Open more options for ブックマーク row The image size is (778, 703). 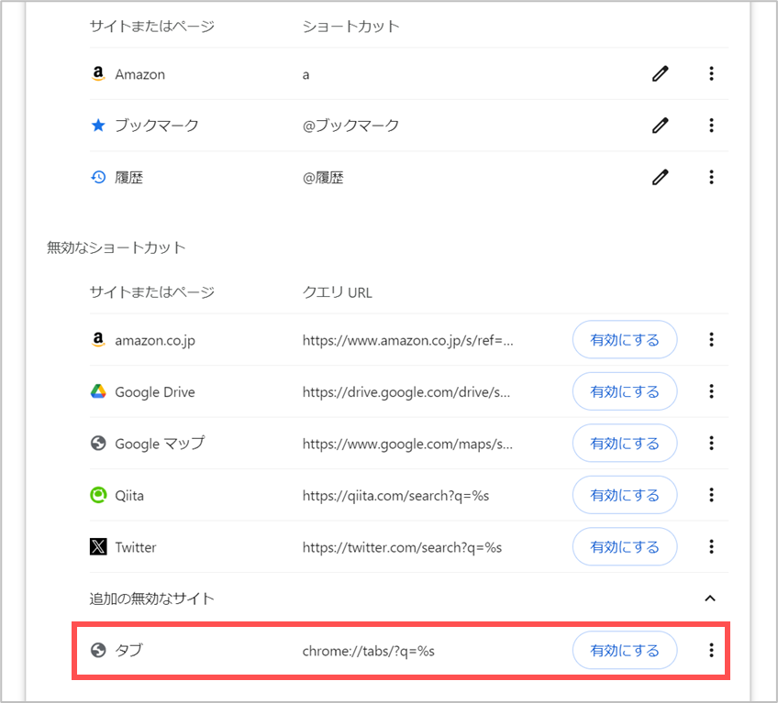pyautogui.click(x=711, y=126)
